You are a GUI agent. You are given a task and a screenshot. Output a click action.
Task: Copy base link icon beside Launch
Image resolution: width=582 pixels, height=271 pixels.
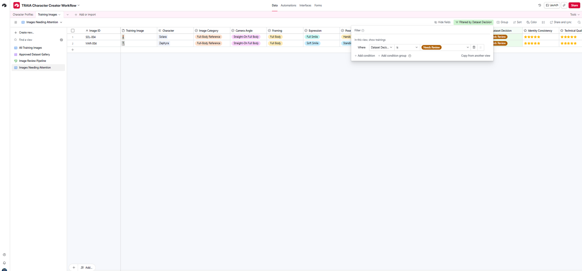coord(564,5)
